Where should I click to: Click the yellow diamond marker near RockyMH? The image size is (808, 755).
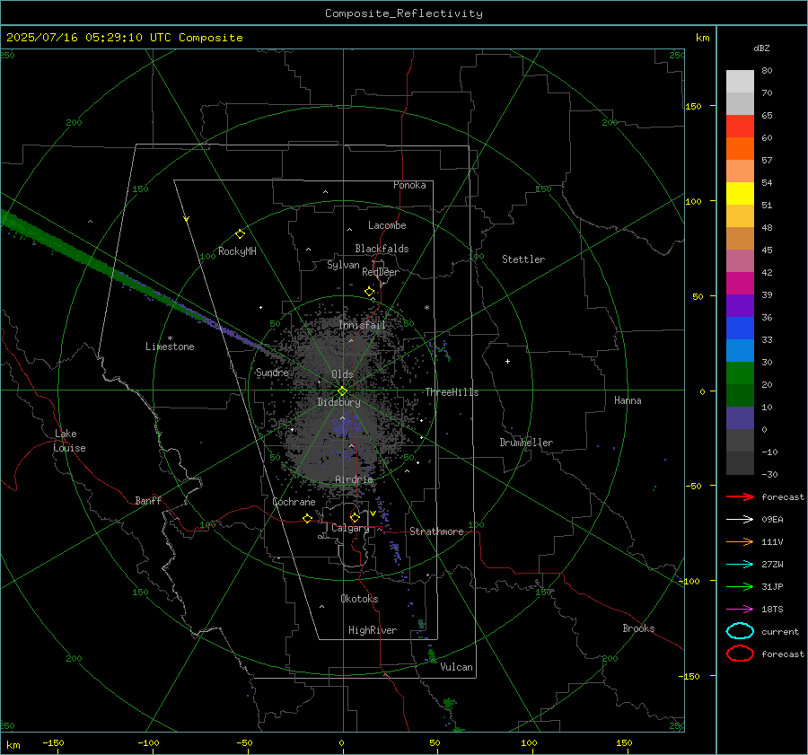(240, 234)
